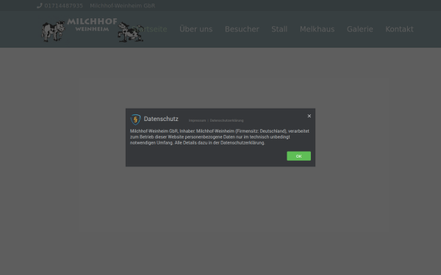Click phone number 01714487935

63,6
